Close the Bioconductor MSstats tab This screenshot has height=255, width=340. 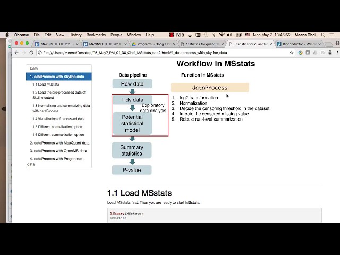tap(319, 44)
